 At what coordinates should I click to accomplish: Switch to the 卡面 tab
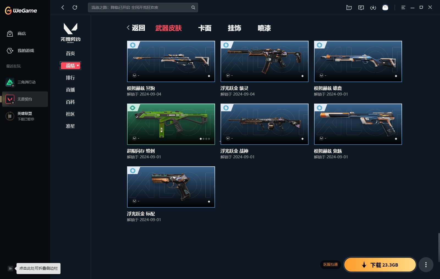205,28
